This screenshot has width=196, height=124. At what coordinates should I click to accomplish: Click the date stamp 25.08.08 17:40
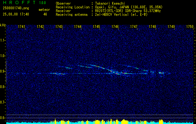(16, 14)
